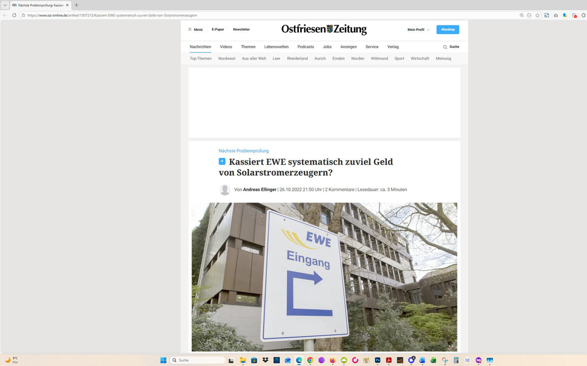This screenshot has height=366, width=587.
Task: Switch to the Nachrichten section
Action: pyautogui.click(x=200, y=47)
